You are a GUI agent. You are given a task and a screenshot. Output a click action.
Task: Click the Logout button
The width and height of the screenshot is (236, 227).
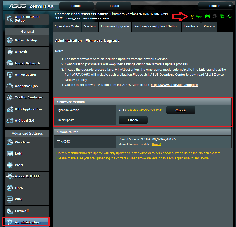point(77,6)
